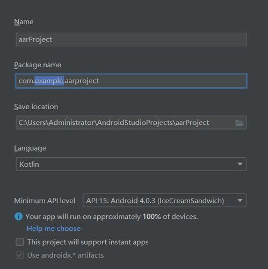Open the Language dropdown arrow
The height and width of the screenshot is (269, 268).
[240, 164]
